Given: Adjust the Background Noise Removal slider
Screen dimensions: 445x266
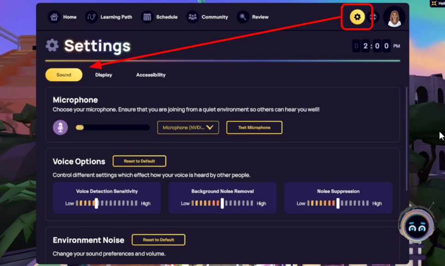Looking at the screenshot, I should point(222,203).
